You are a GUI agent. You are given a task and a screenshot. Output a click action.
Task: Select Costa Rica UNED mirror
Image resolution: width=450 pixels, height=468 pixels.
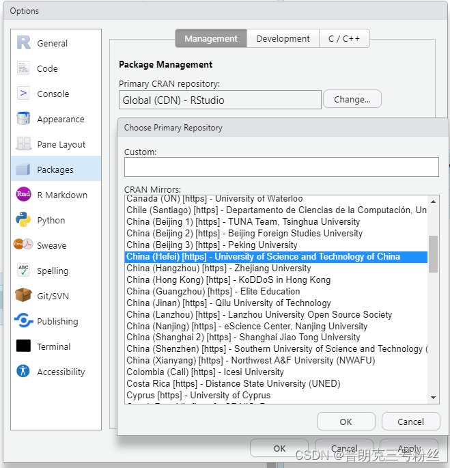[276, 383]
